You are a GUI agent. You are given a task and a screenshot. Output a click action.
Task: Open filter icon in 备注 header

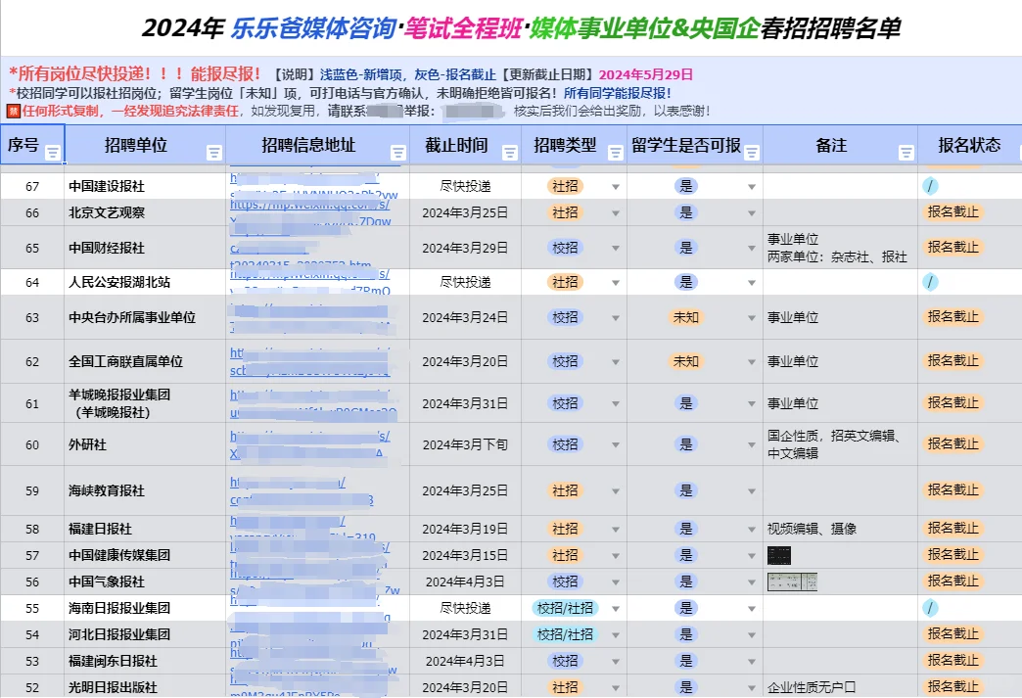[x=906, y=153]
